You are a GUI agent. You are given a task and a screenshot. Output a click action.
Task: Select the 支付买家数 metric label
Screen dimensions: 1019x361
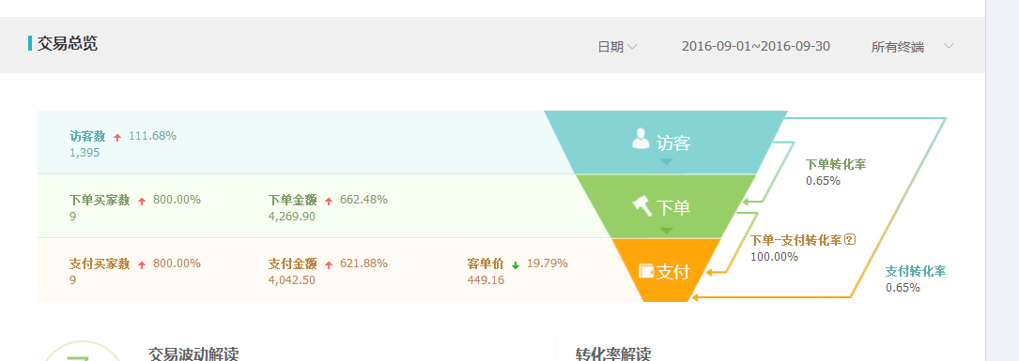coord(100,264)
